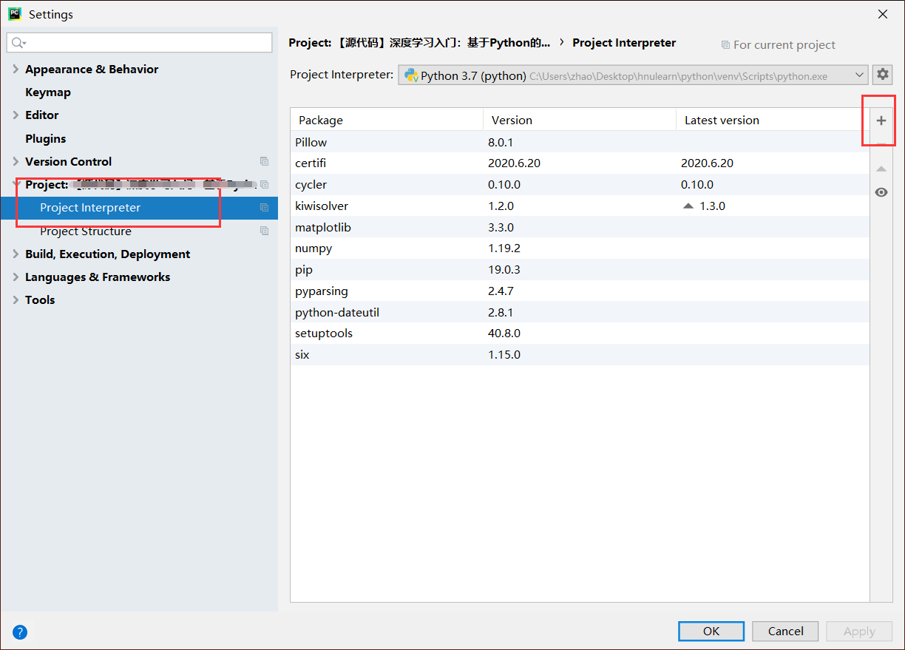905x650 pixels.
Task: Expand Build, Execution, Deployment section
Action: pyautogui.click(x=16, y=254)
